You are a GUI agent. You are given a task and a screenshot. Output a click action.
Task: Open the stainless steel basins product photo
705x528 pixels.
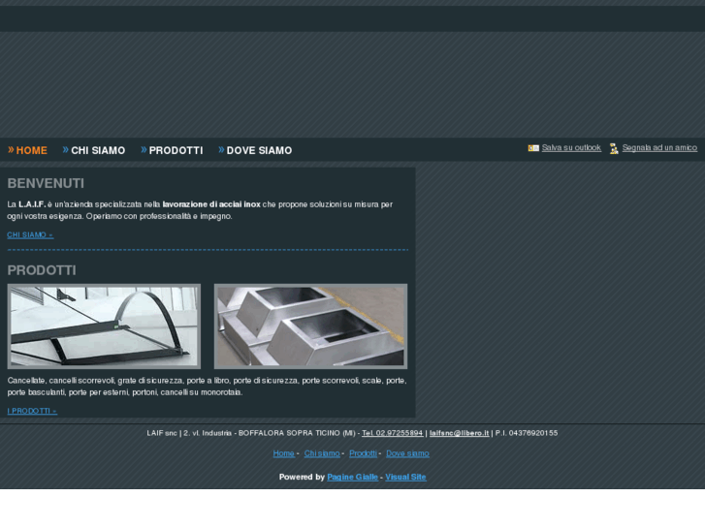310,326
